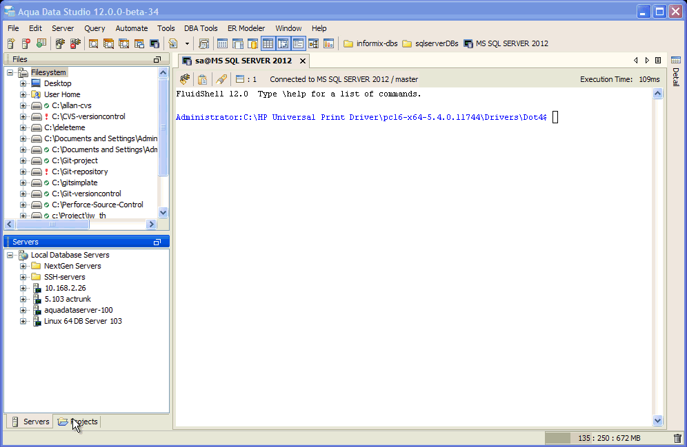
Task: Click the bar chart toolbar icon
Action: click(x=328, y=43)
